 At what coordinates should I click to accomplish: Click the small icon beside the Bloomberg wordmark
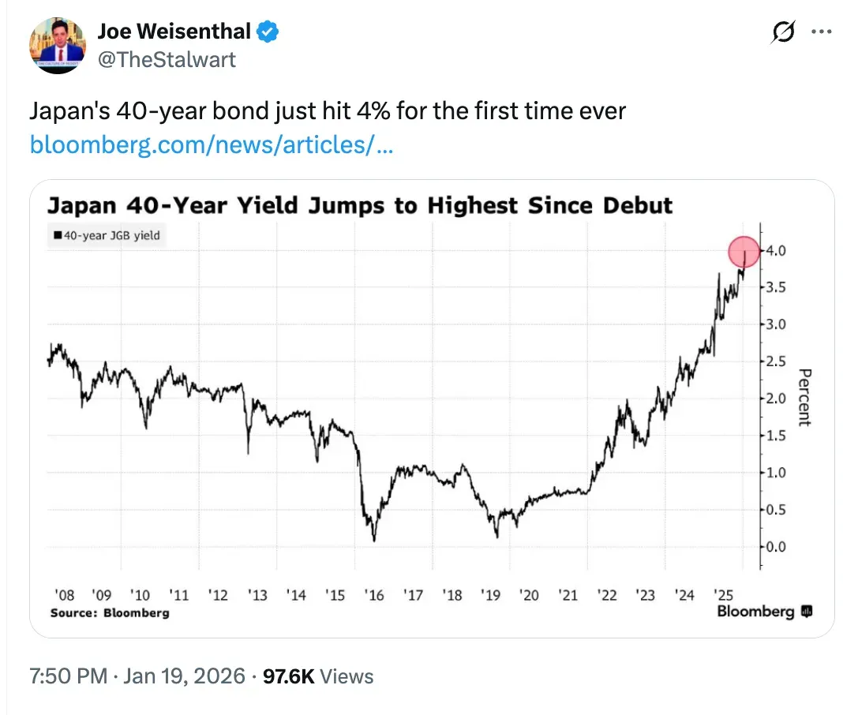click(806, 611)
